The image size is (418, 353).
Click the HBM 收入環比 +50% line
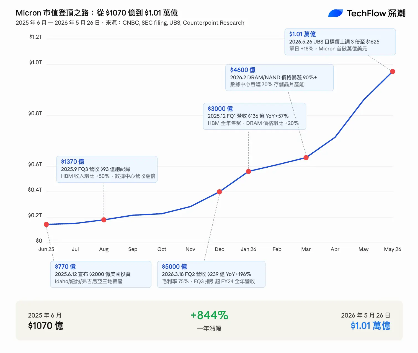click(x=108, y=176)
